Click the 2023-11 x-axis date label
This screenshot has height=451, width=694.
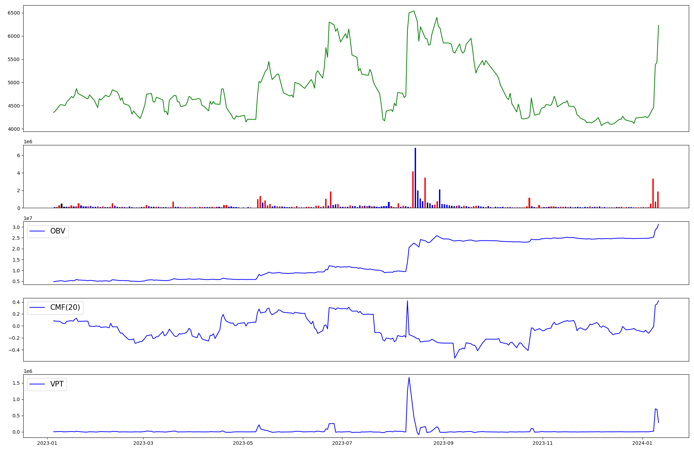coord(543,443)
